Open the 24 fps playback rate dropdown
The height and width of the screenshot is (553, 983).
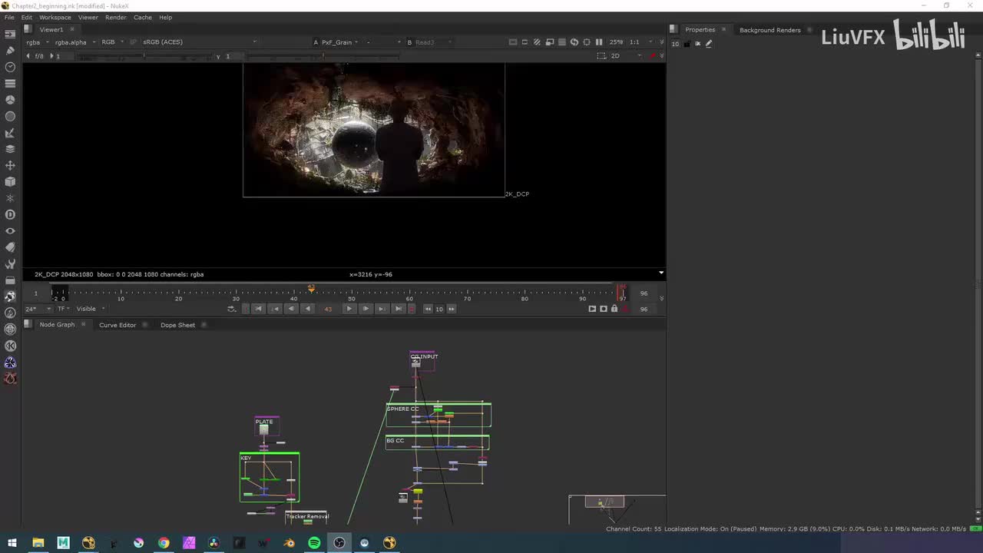pyautogui.click(x=38, y=309)
